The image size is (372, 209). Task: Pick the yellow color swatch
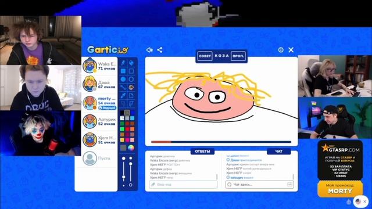122,140
